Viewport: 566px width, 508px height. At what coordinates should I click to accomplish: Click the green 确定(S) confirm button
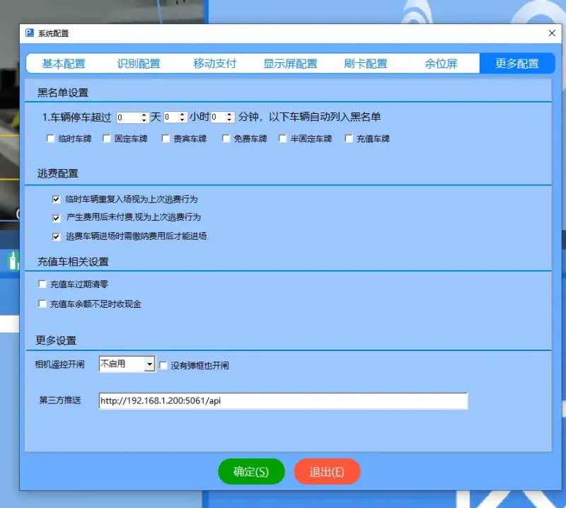(251, 471)
